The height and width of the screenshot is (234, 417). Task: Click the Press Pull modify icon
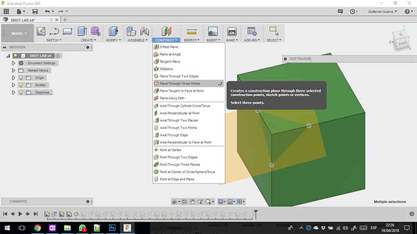click(x=113, y=31)
